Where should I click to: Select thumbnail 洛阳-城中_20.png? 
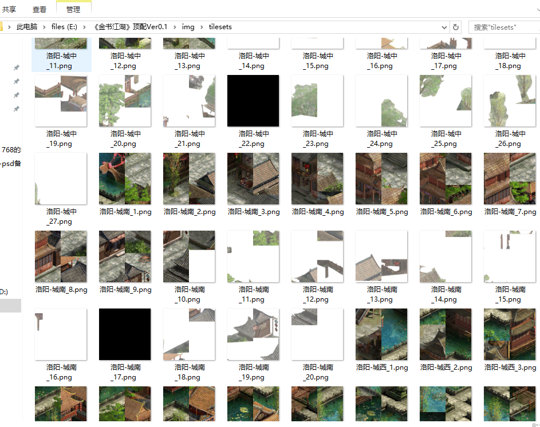(125, 101)
